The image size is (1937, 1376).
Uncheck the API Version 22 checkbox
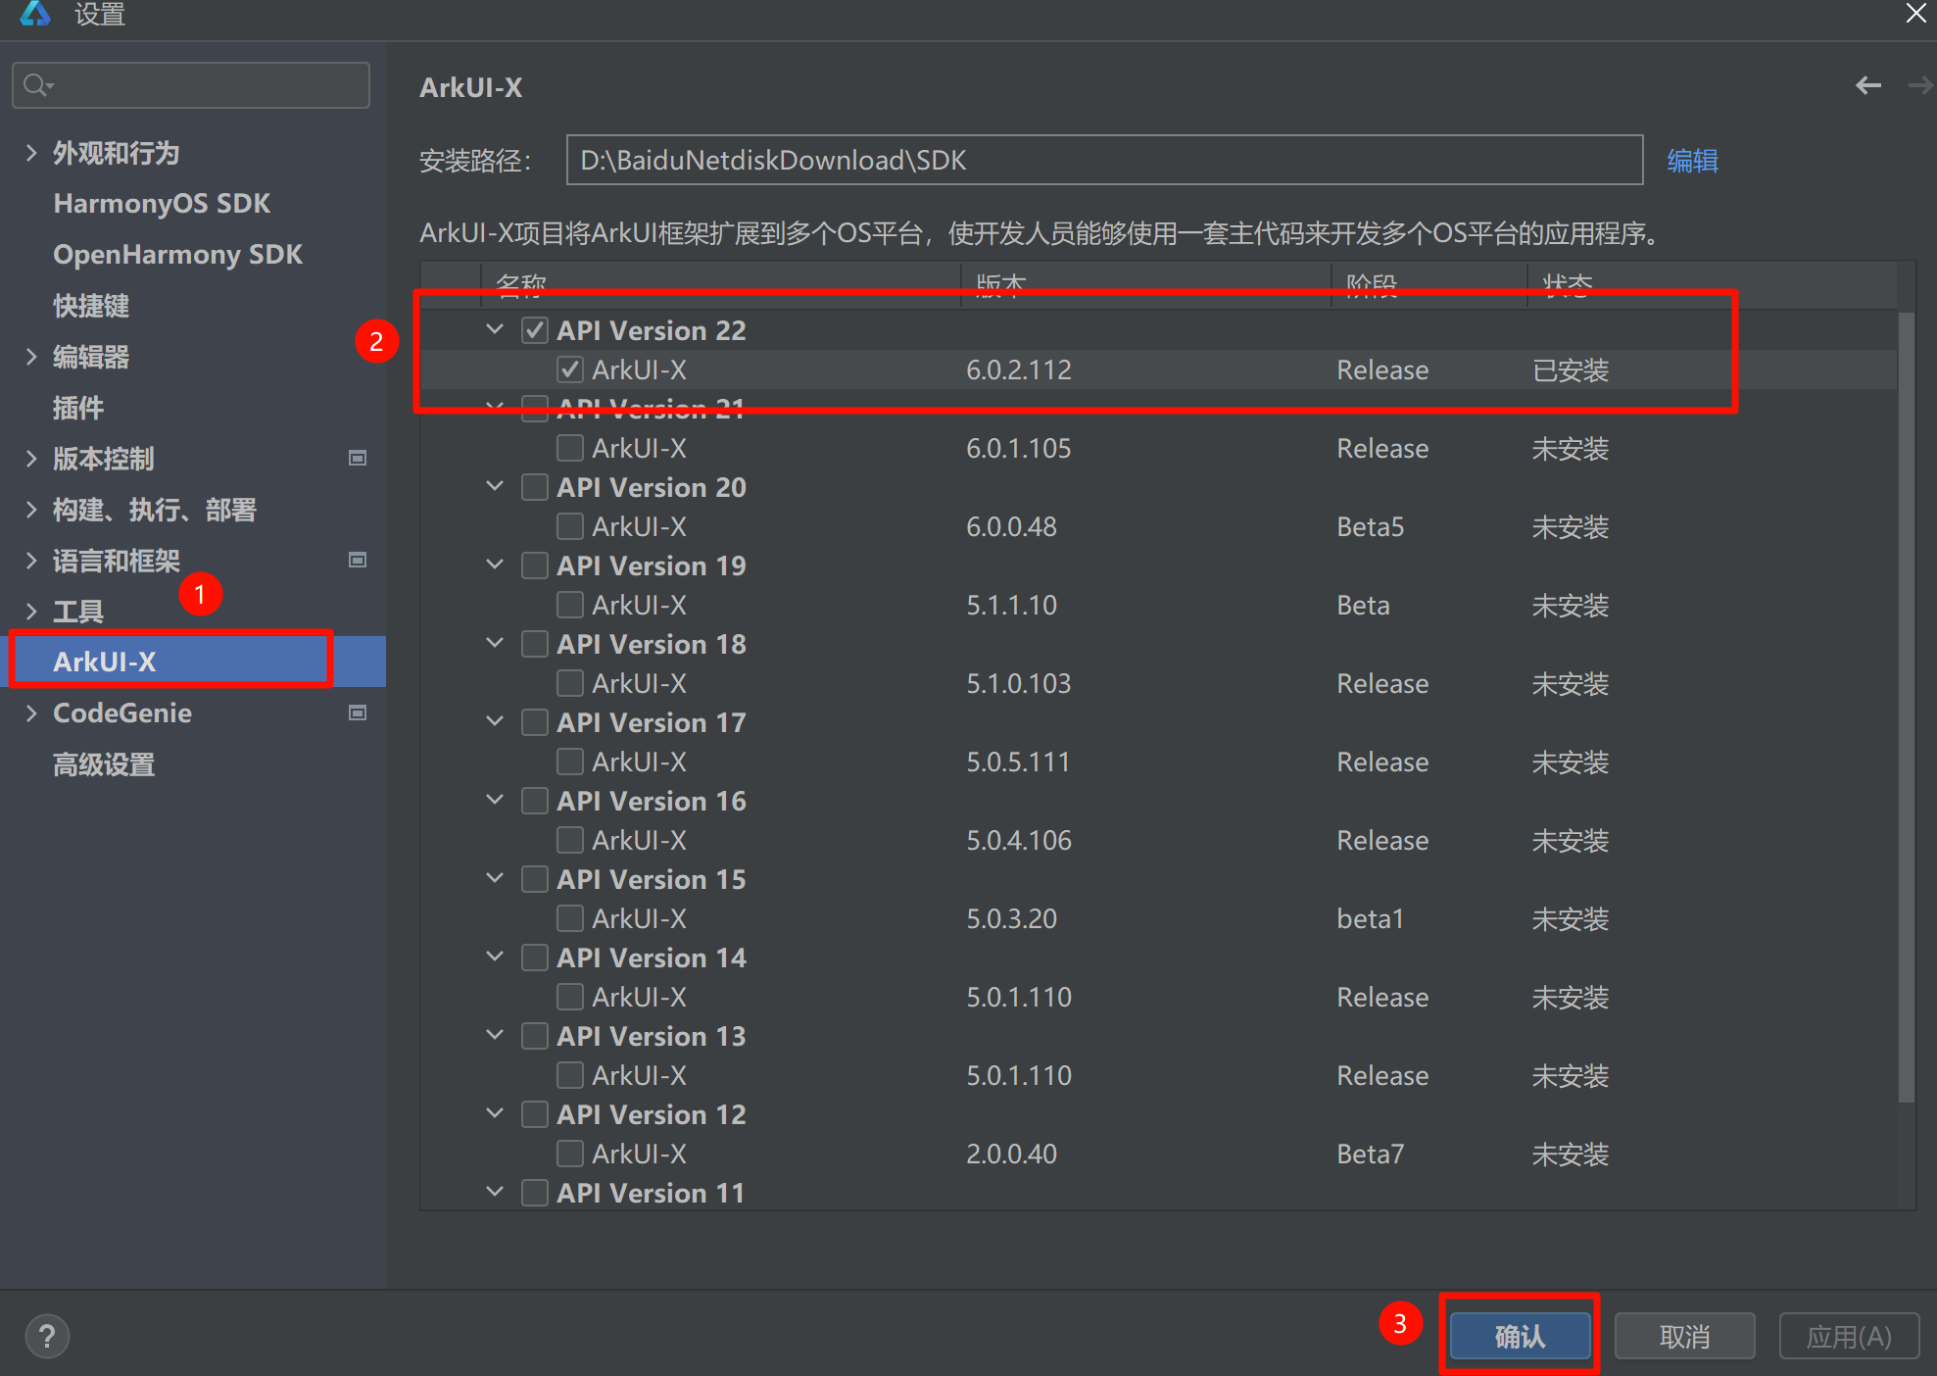point(534,330)
